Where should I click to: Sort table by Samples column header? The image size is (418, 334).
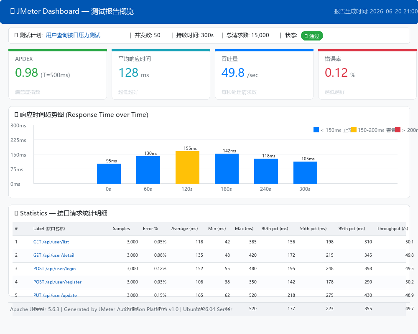click(x=121, y=228)
